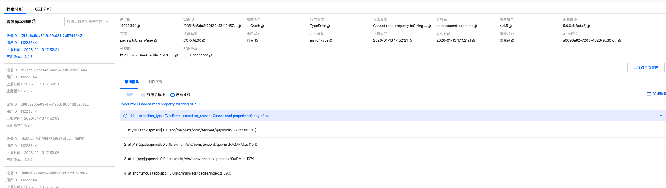Select crash sample device d8852a35e09747c4abdc8854395e08cc
The width and height of the screenshot is (666, 188).
(x=59, y=115)
